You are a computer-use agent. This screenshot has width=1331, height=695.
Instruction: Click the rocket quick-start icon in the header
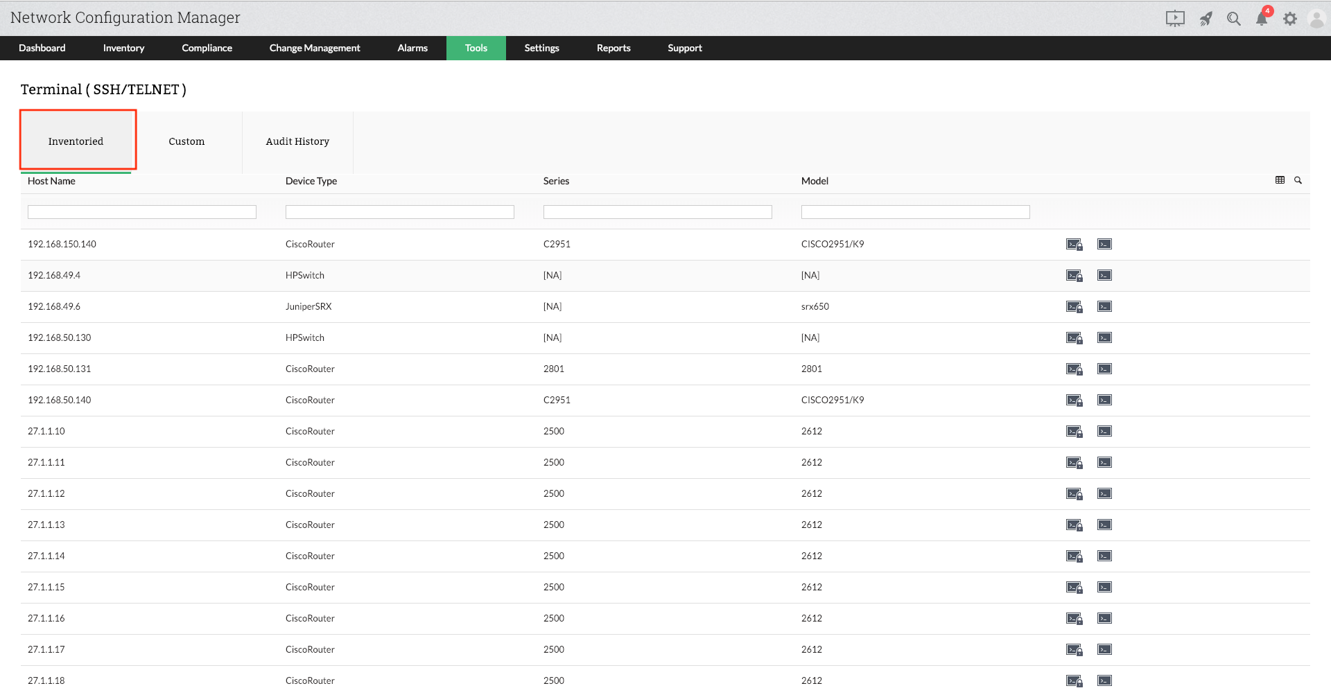1206,19
